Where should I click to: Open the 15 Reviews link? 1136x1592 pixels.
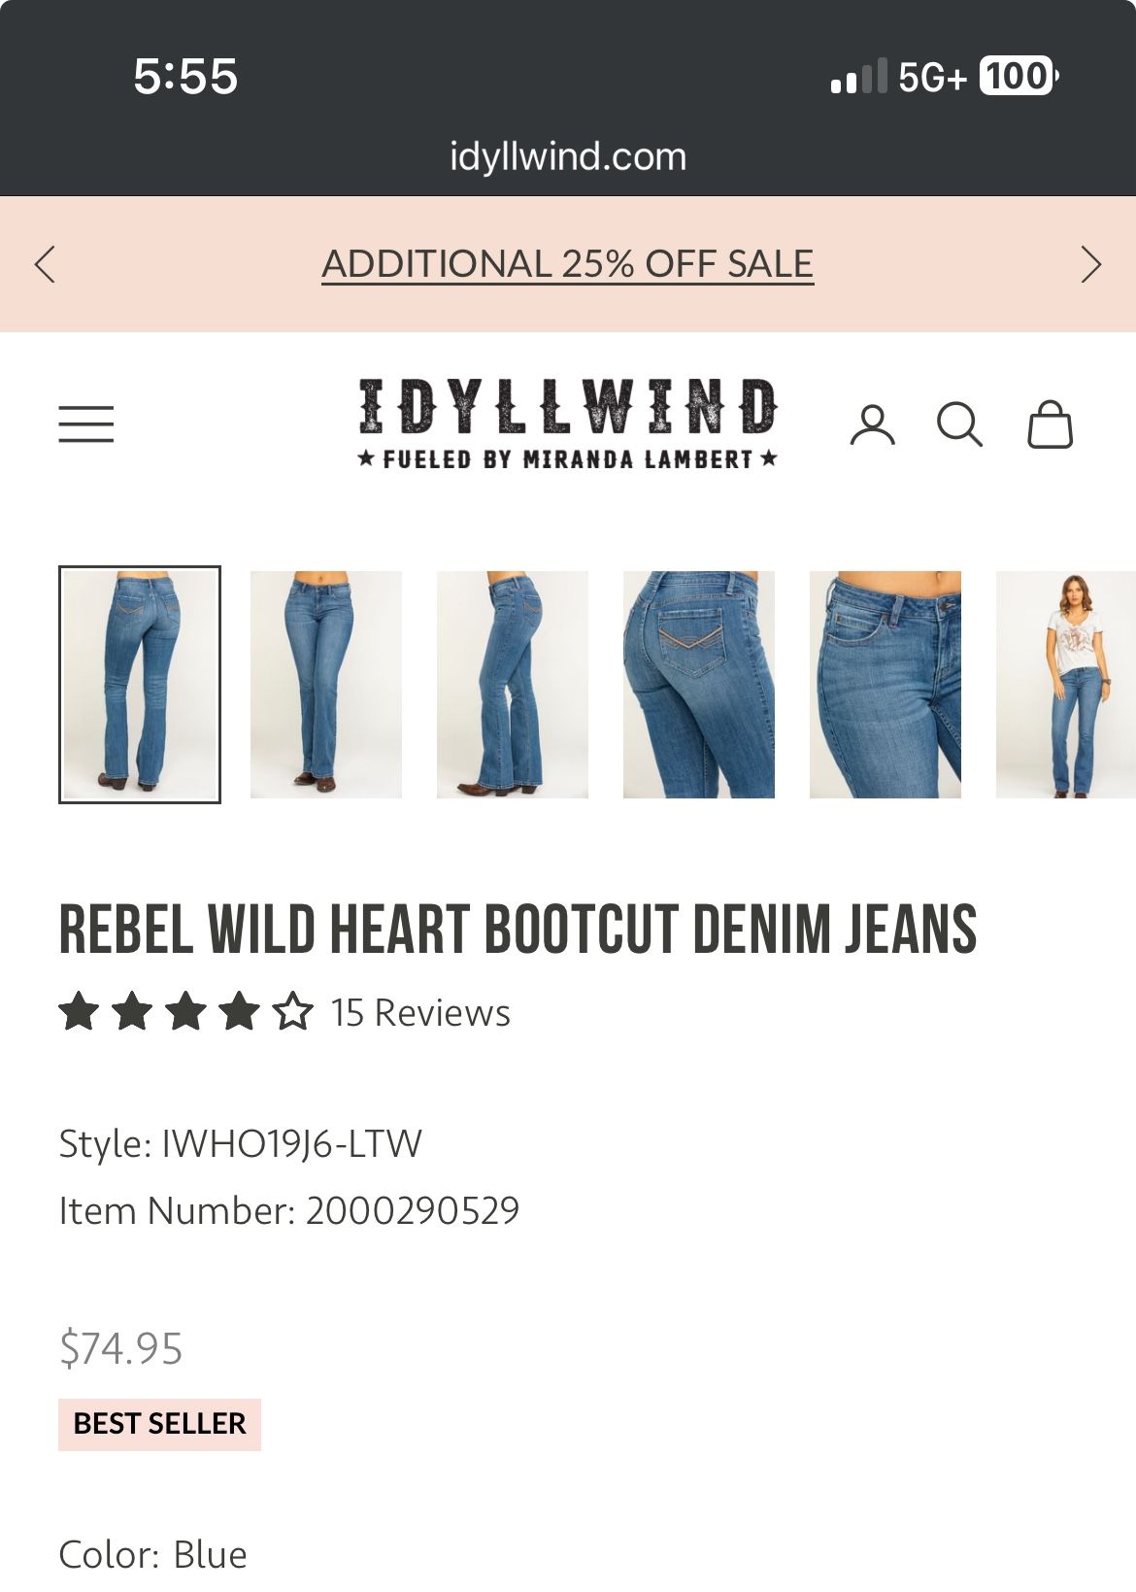(x=419, y=1012)
